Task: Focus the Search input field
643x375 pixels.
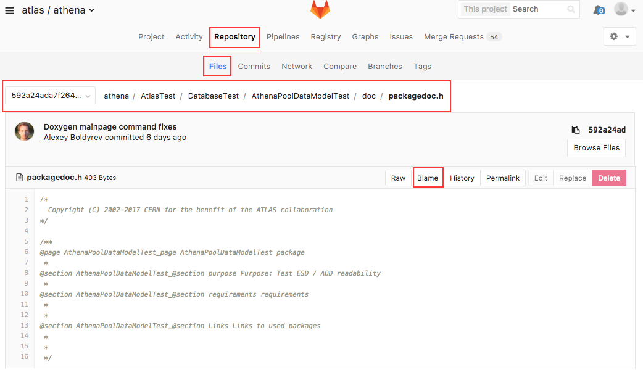Action: click(x=537, y=9)
